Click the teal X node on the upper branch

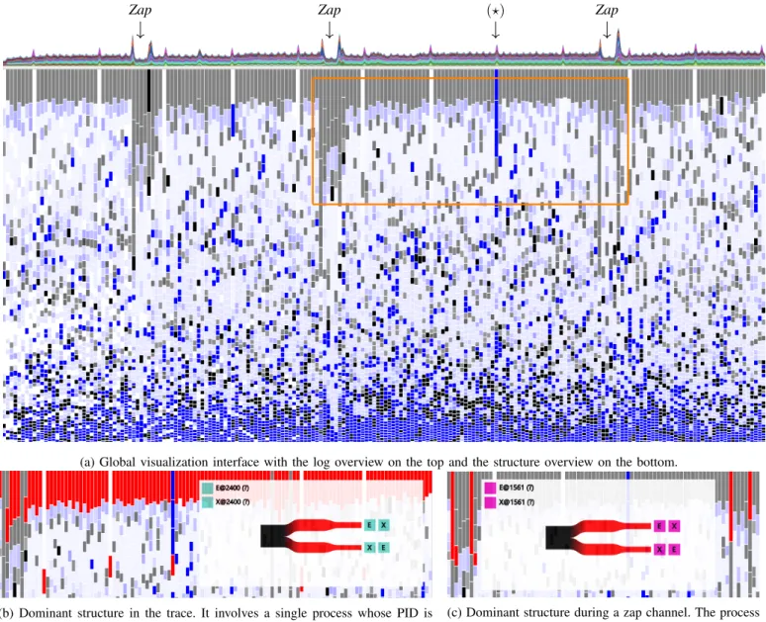point(383,525)
